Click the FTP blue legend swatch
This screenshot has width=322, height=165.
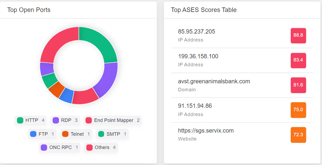coord(33,134)
